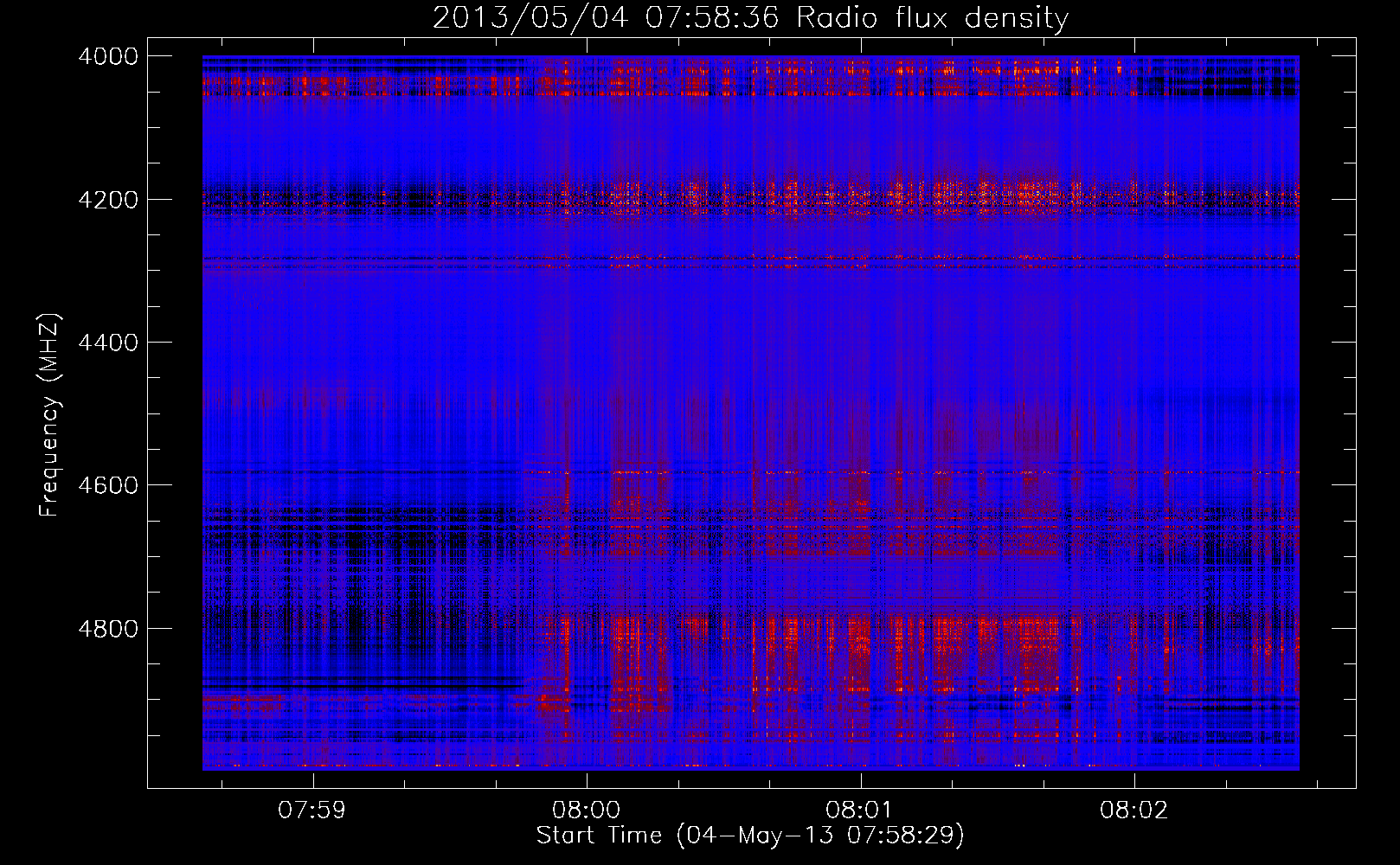Image resolution: width=1400 pixels, height=865 pixels.
Task: Click the 4200 frequency tick label
Action: click(108, 200)
